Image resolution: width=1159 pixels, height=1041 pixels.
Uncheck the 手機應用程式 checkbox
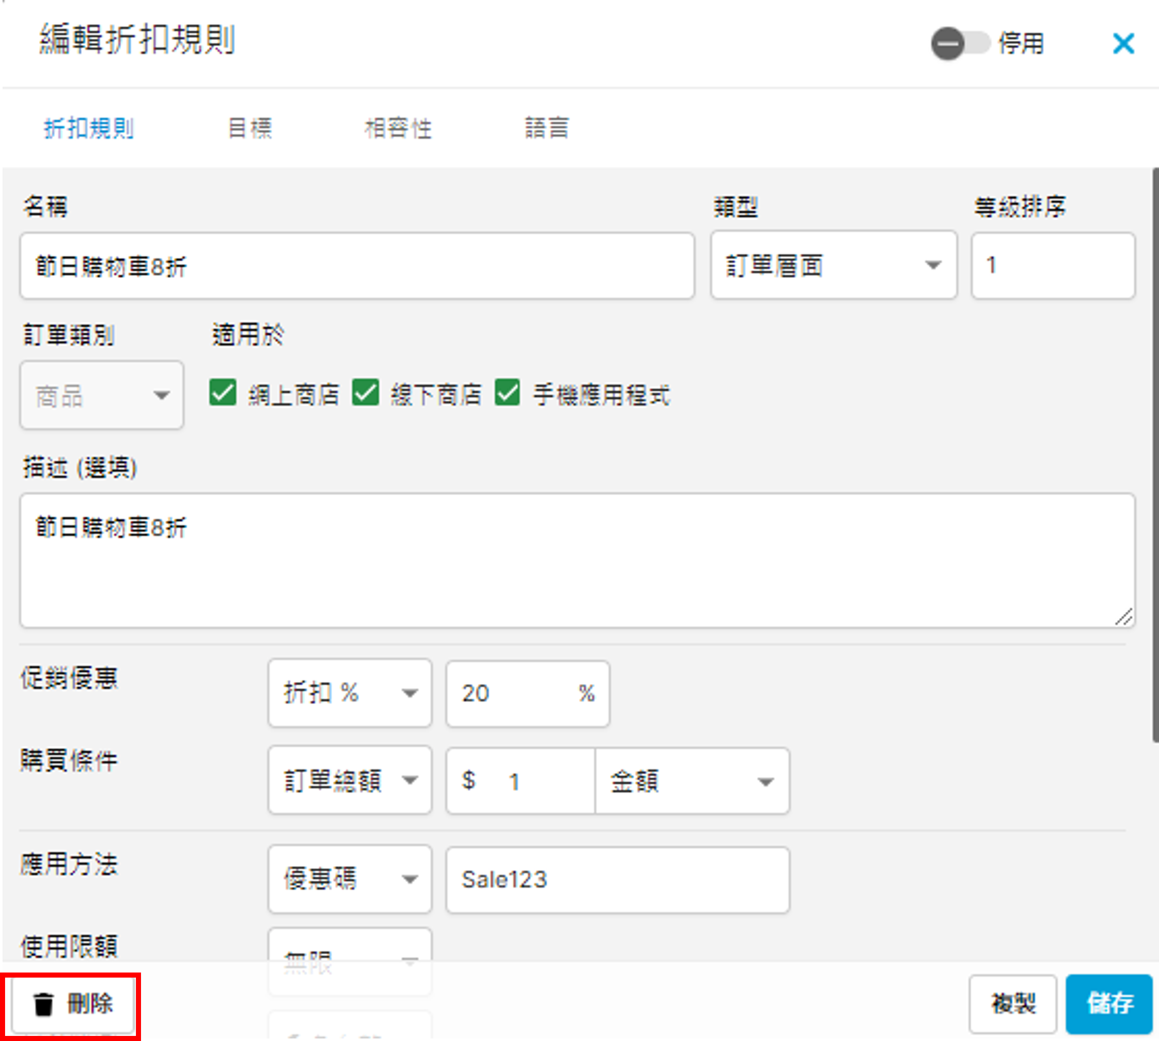pyautogui.click(x=507, y=393)
